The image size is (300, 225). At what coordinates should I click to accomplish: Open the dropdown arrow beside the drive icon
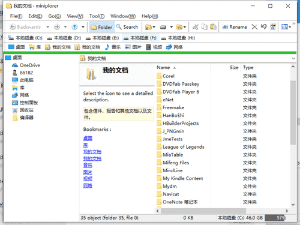pyautogui.click(x=172, y=27)
